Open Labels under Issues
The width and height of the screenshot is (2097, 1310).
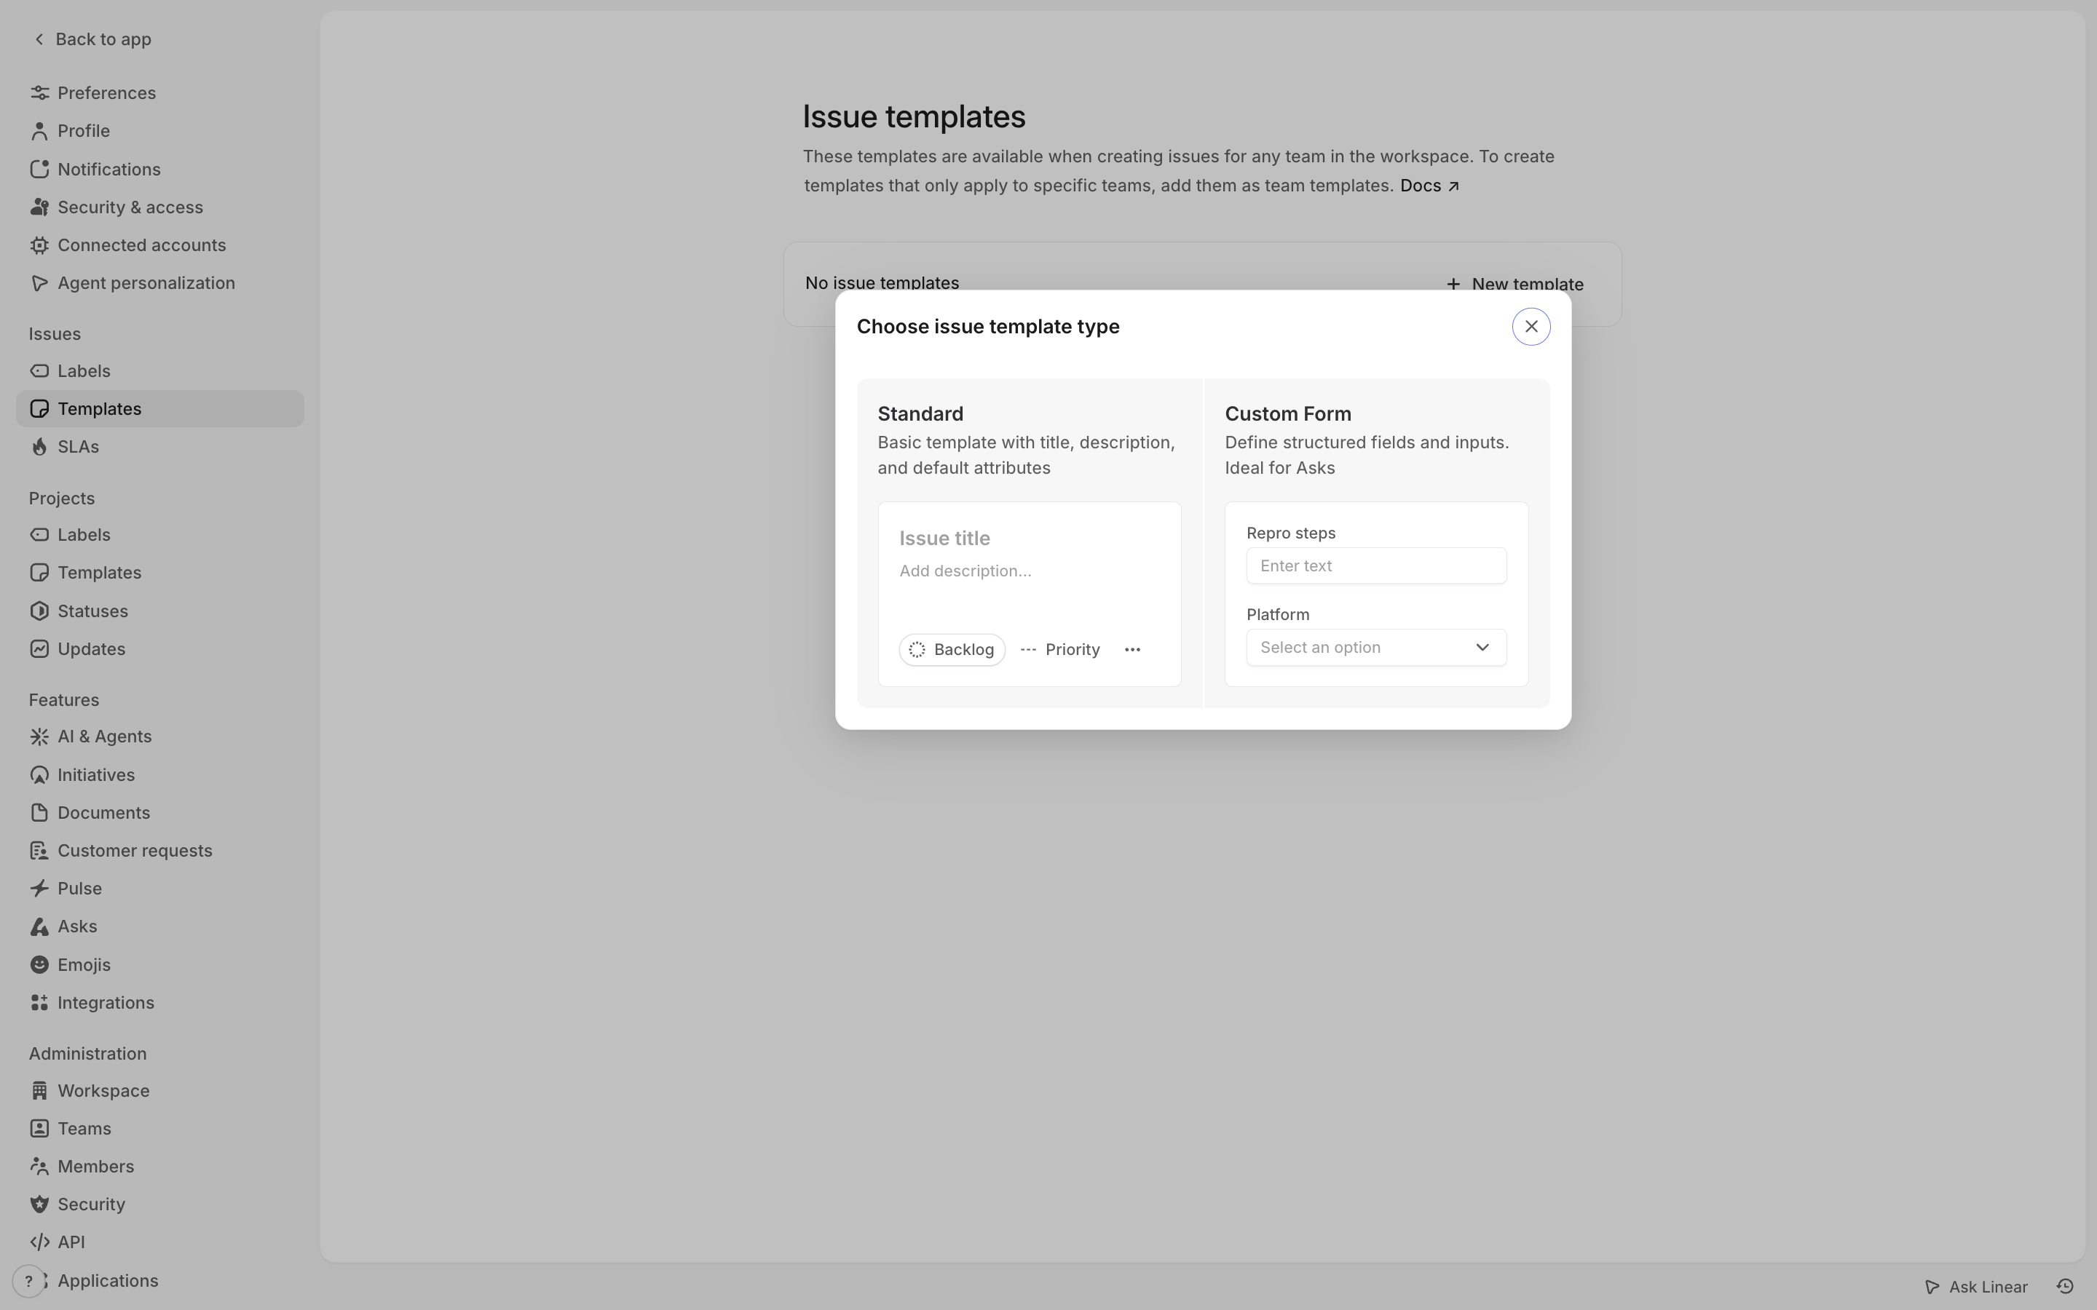159,371
